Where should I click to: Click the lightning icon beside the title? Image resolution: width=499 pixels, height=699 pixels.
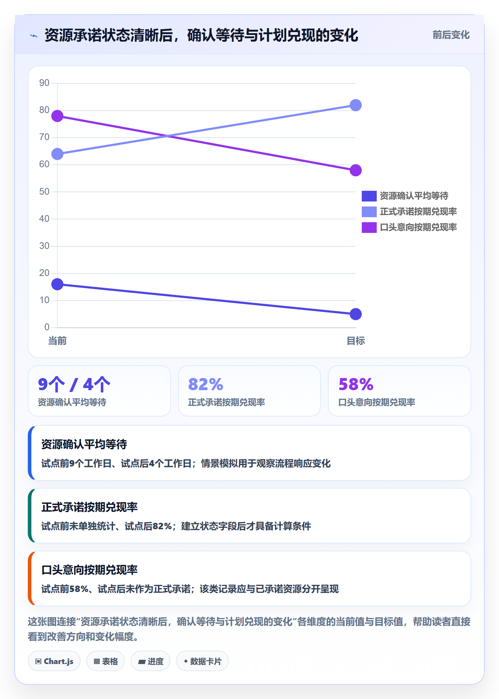point(34,36)
